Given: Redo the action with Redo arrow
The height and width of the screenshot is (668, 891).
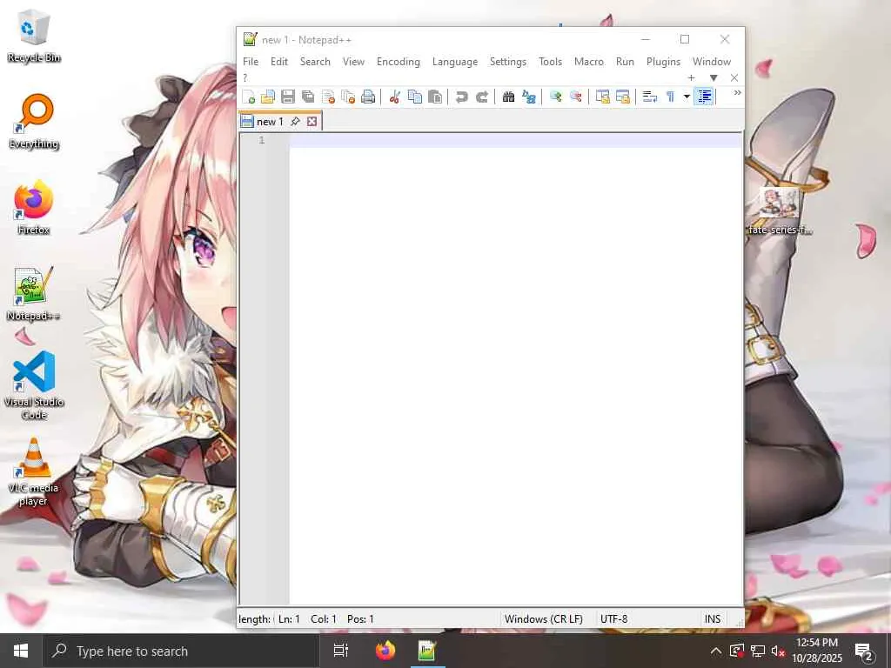Looking at the screenshot, I should (481, 97).
